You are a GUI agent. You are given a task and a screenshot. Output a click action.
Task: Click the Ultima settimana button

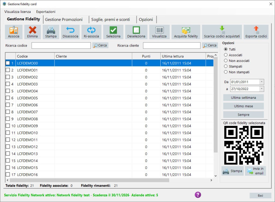coord(243,98)
